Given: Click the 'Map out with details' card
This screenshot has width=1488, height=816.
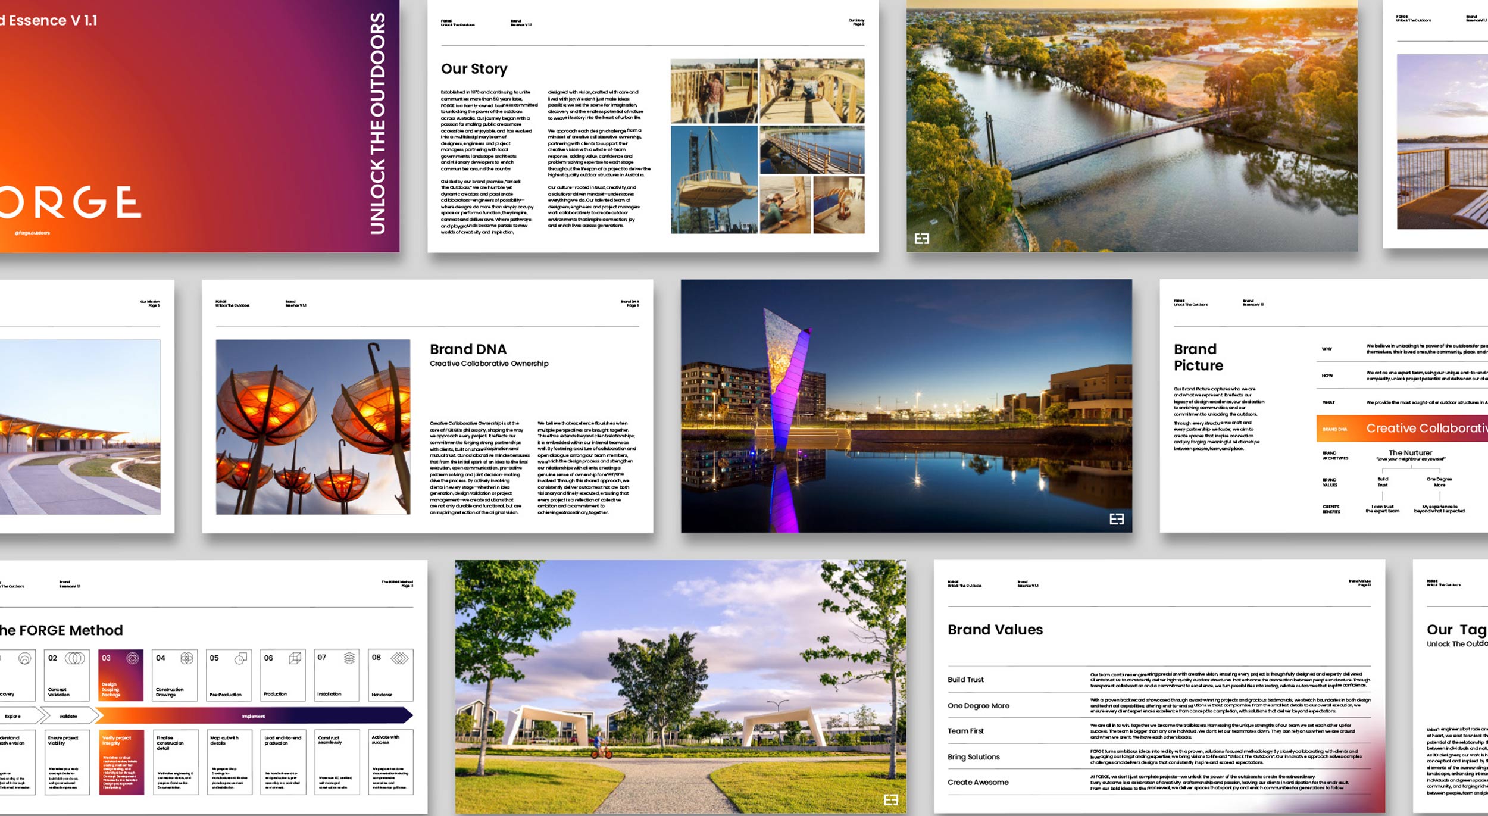Looking at the screenshot, I should click(229, 762).
